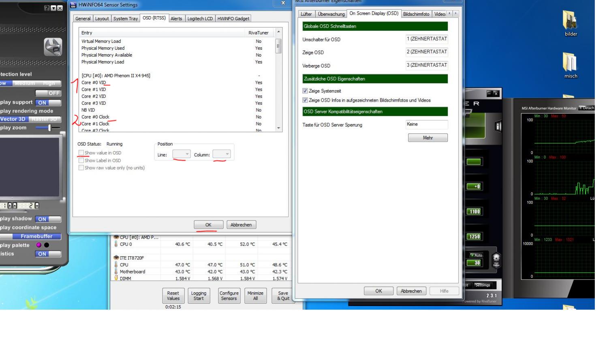Toggle the statistics ON switch

(x=48, y=254)
